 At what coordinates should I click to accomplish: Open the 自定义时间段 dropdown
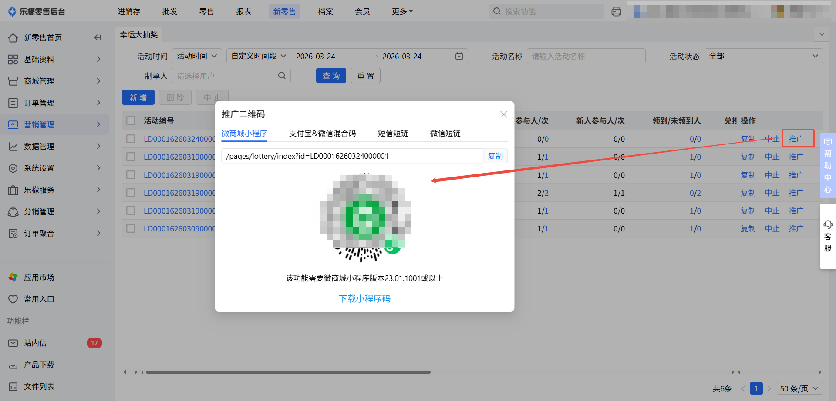[258, 56]
